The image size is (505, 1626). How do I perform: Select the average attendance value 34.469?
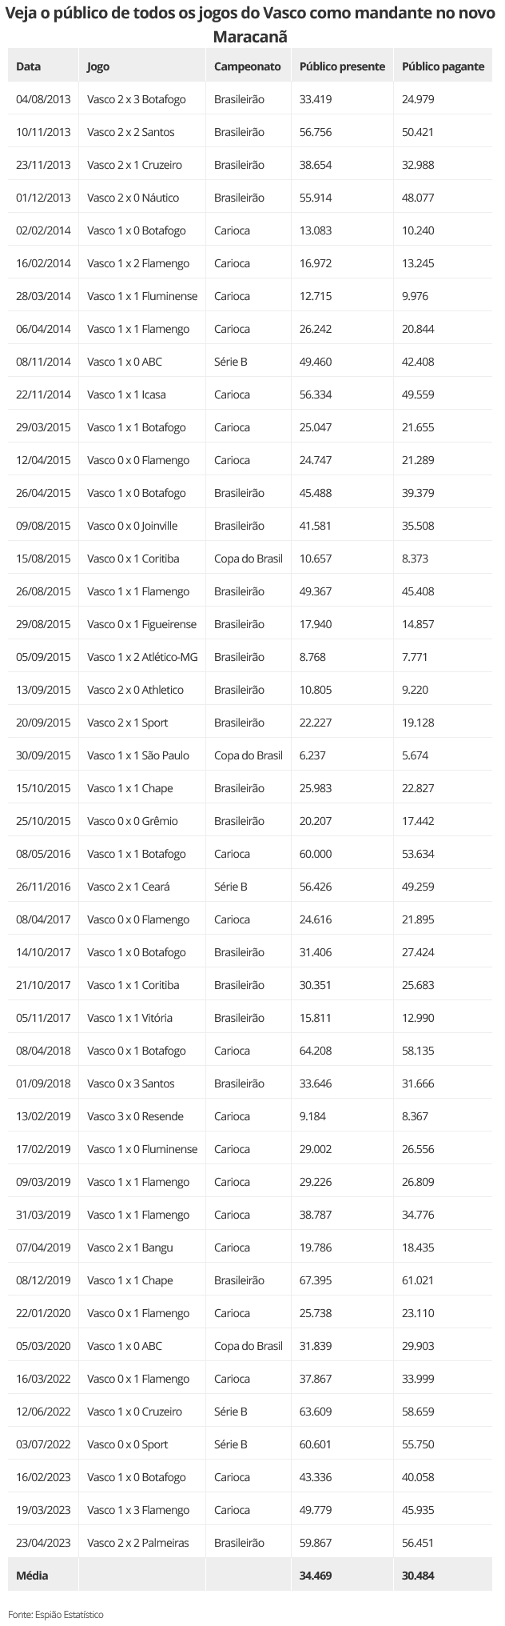pyautogui.click(x=316, y=1576)
